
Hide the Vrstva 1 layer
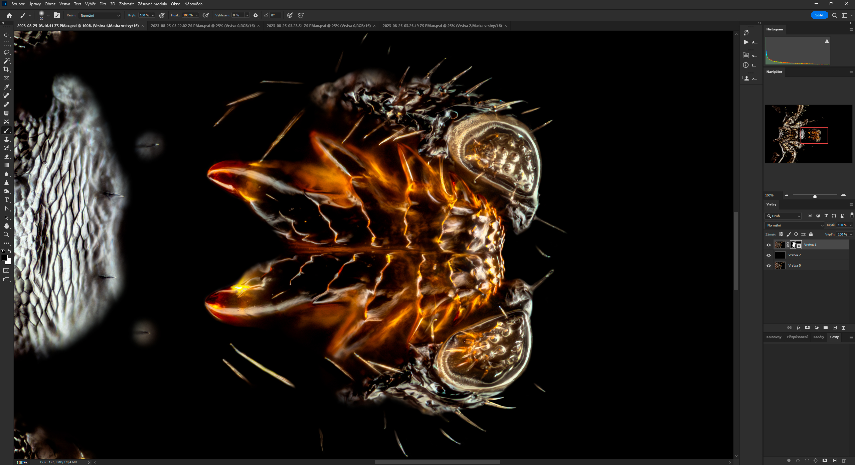pos(768,245)
